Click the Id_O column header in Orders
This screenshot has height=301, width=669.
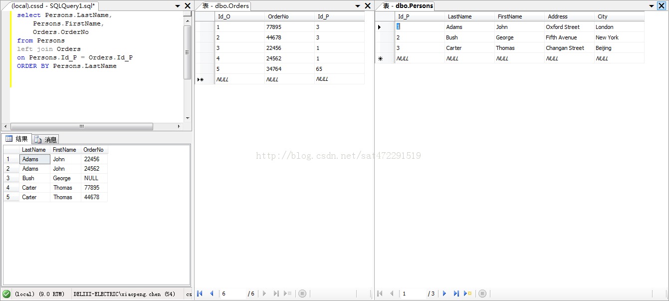pyautogui.click(x=239, y=16)
